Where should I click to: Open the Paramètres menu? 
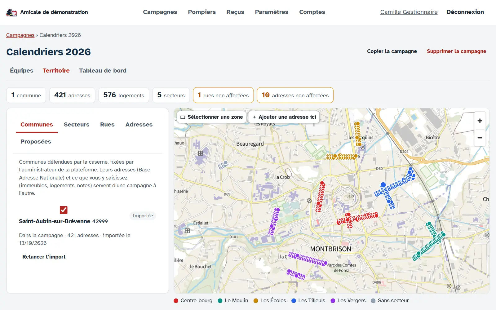pos(272,12)
